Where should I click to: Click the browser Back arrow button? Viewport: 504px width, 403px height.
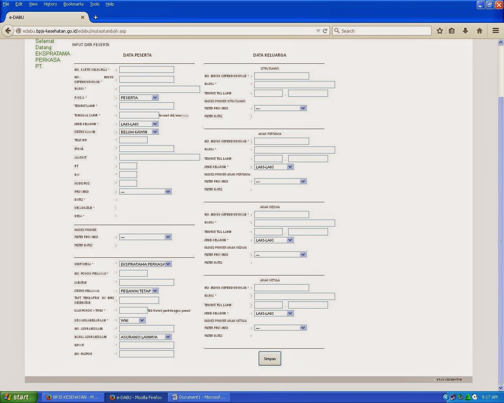click(x=8, y=31)
